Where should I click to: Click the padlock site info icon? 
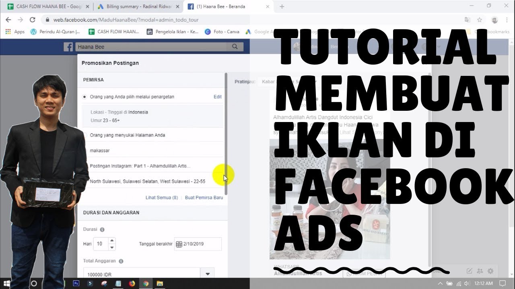click(47, 20)
